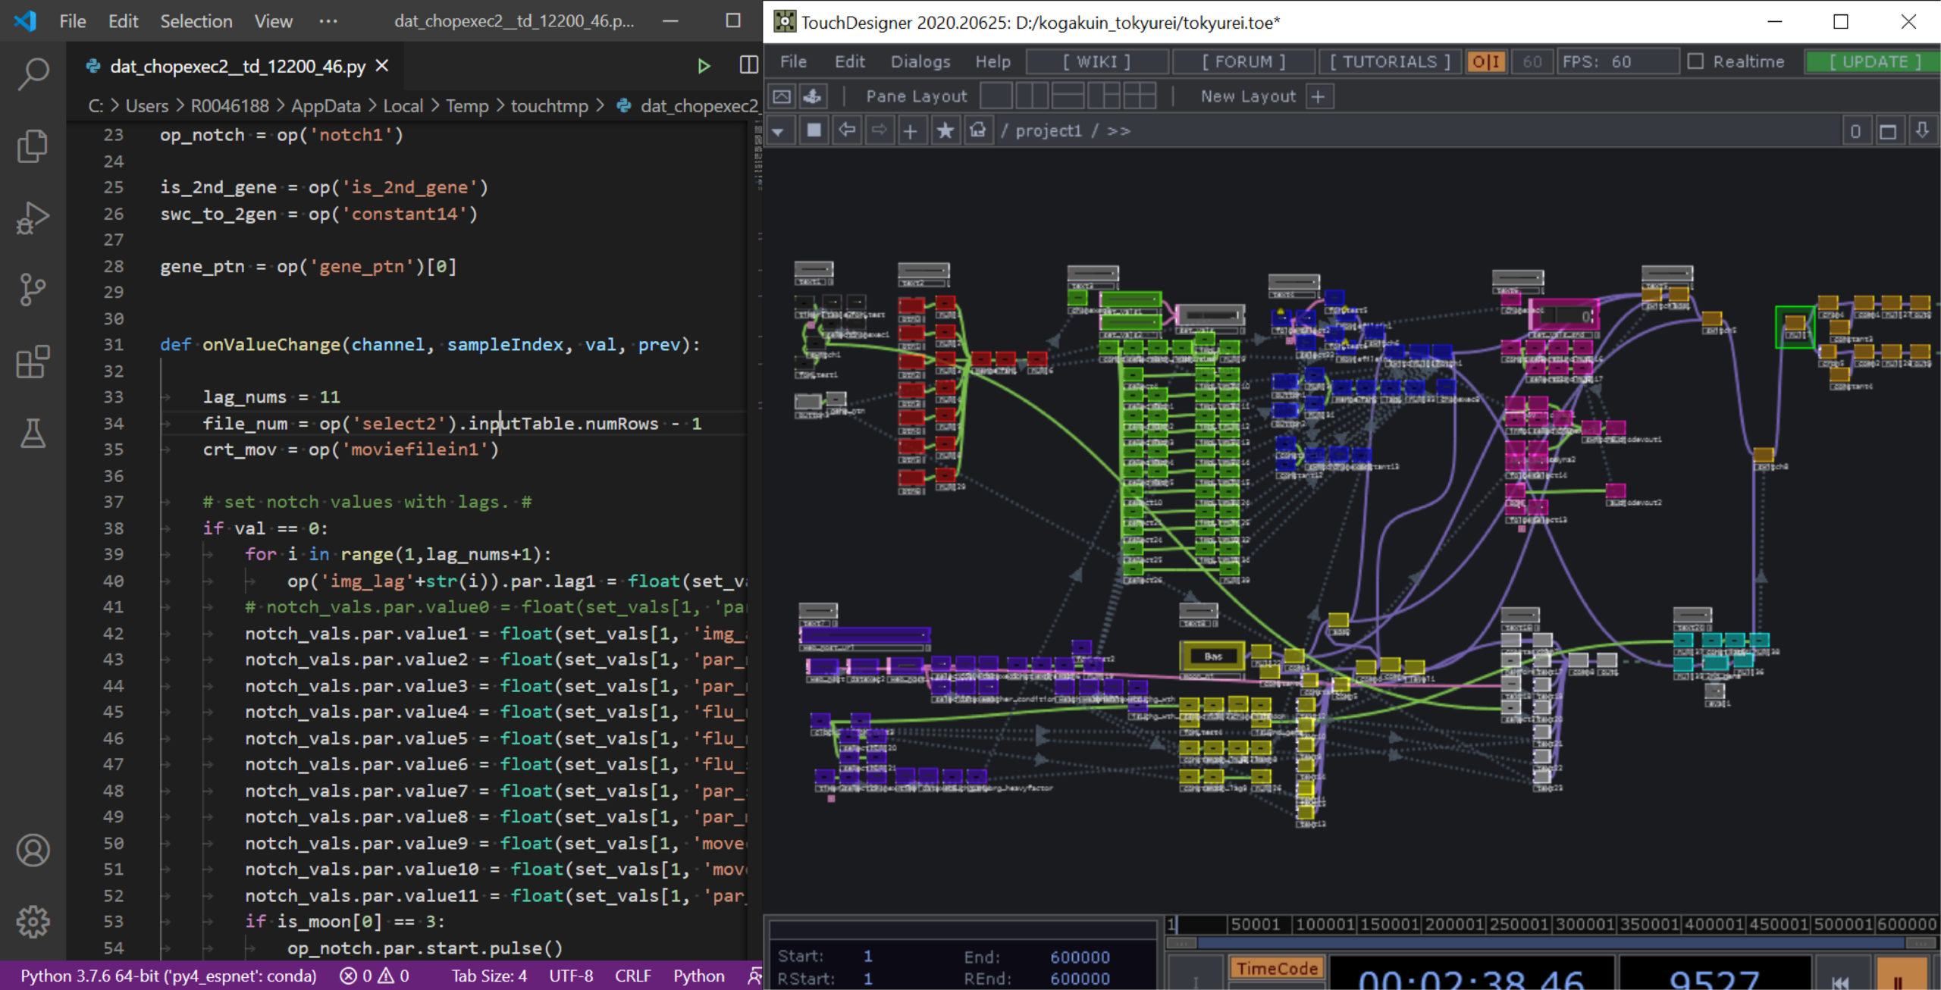Screen dimensions: 1941x990
Task: Toggle the O|I power button
Action: (1486, 61)
